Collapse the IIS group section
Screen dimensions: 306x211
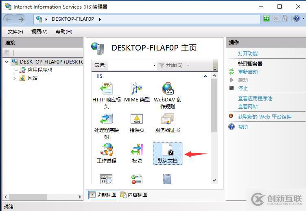coord(205,76)
